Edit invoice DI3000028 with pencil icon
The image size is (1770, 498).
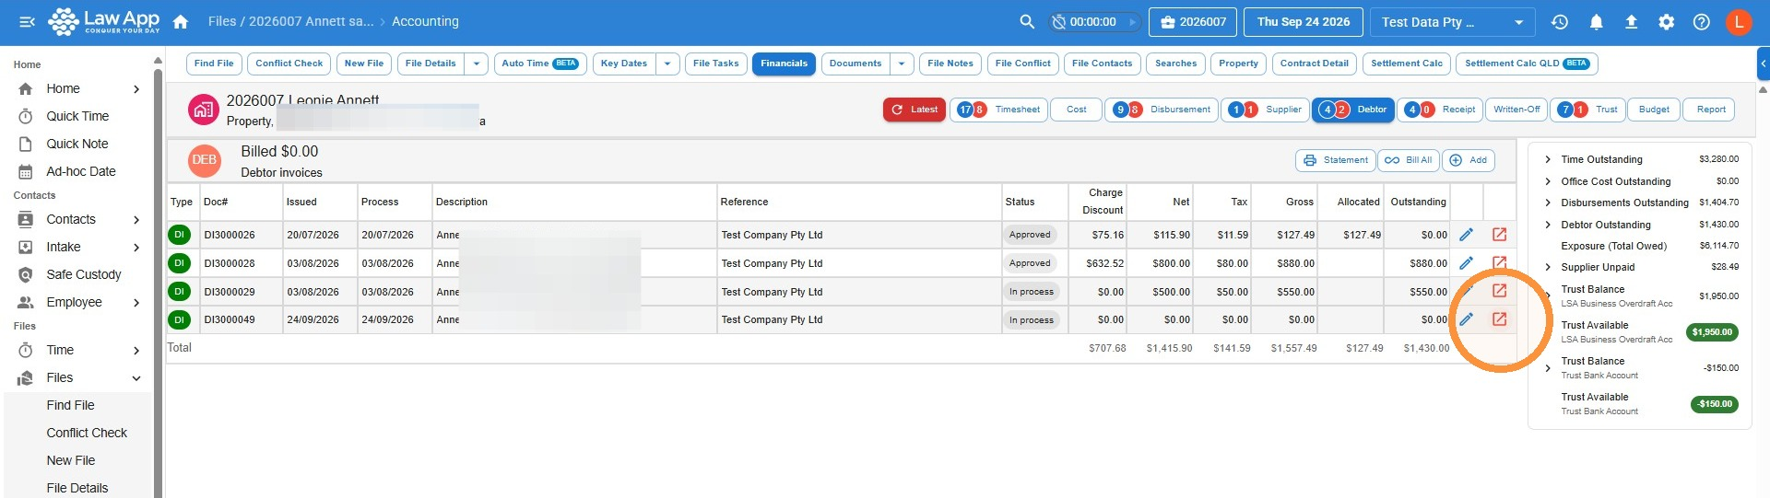click(1466, 263)
